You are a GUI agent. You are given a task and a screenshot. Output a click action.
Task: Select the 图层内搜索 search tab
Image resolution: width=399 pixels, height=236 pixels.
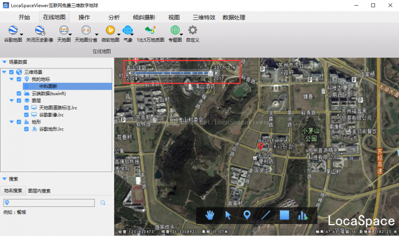pos(39,191)
